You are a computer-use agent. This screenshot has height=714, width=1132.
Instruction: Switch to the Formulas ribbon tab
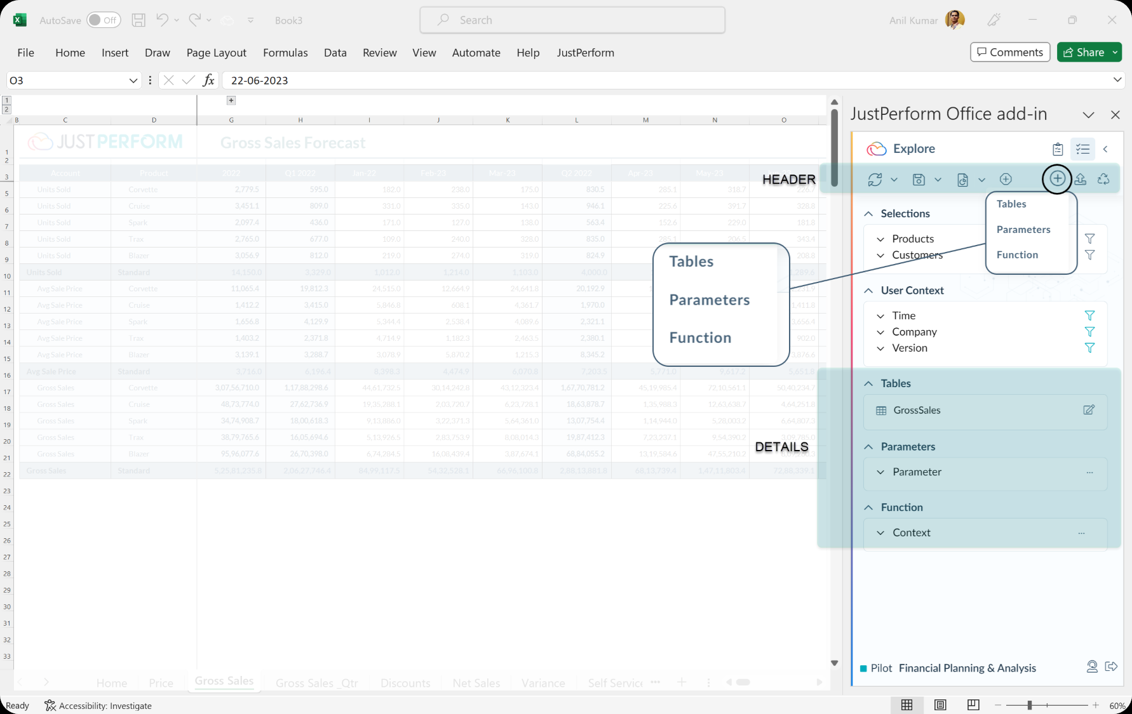point(285,53)
